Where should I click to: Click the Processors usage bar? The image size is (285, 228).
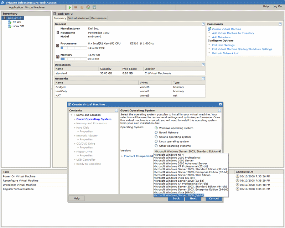click(74, 48)
